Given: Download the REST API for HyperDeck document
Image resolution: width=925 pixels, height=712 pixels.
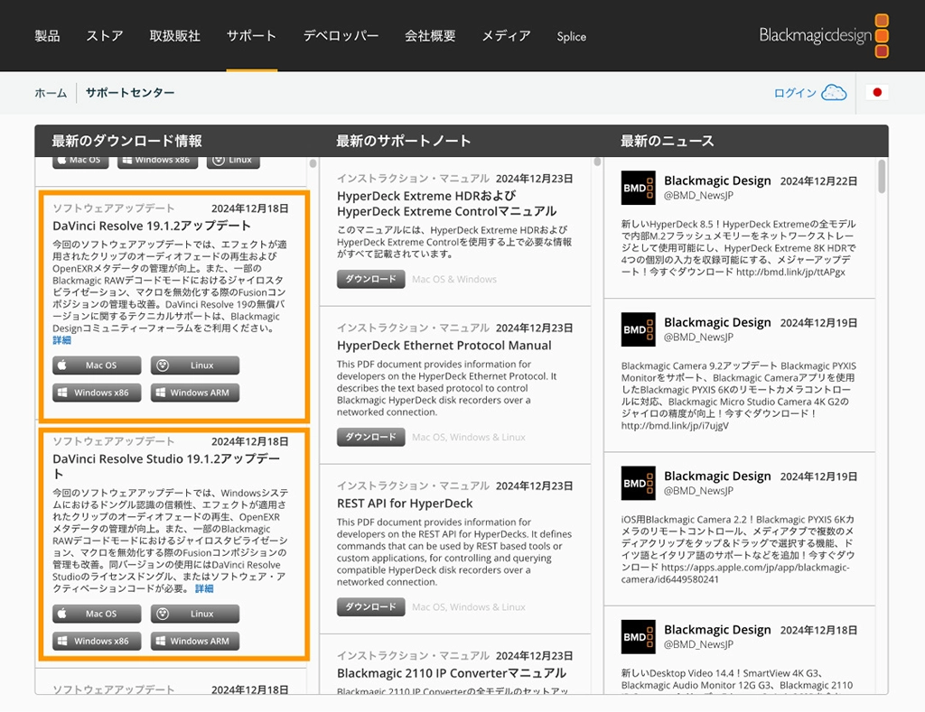Looking at the screenshot, I should pyautogui.click(x=370, y=607).
